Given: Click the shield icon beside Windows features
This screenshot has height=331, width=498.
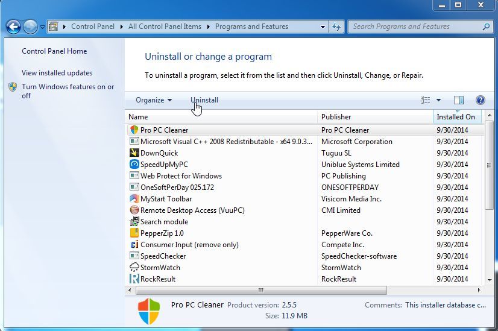Looking at the screenshot, I should [x=13, y=87].
